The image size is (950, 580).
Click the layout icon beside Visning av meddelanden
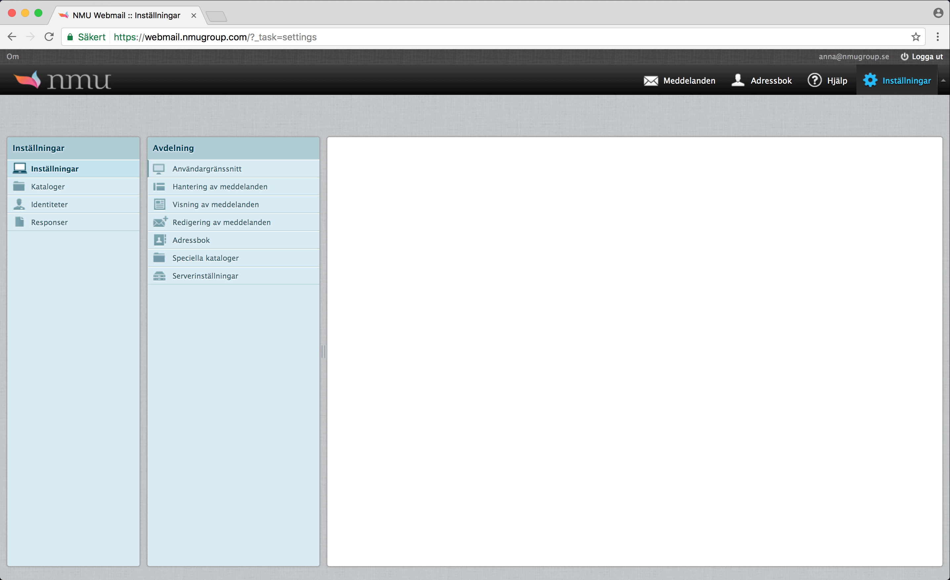pyautogui.click(x=159, y=204)
